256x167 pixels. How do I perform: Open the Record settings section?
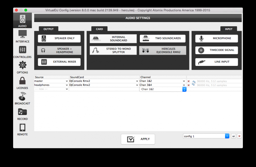[x=22, y=114]
